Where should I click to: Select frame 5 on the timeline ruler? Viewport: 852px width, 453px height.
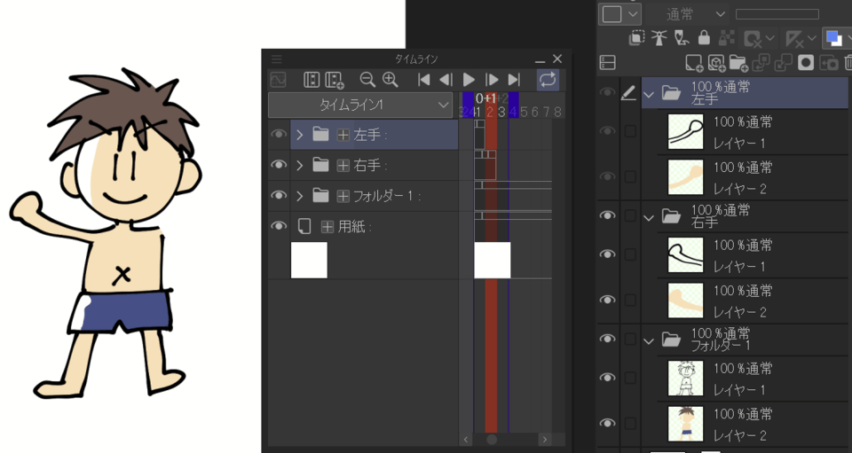tap(524, 112)
